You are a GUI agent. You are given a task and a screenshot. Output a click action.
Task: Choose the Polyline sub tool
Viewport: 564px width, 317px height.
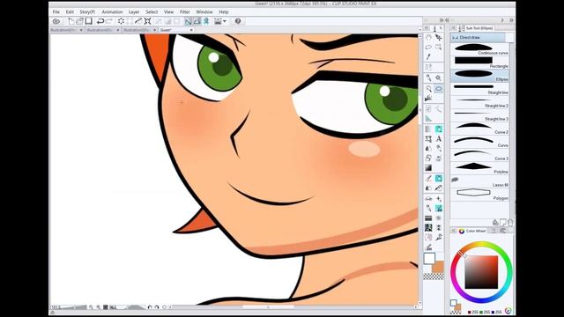(479, 168)
